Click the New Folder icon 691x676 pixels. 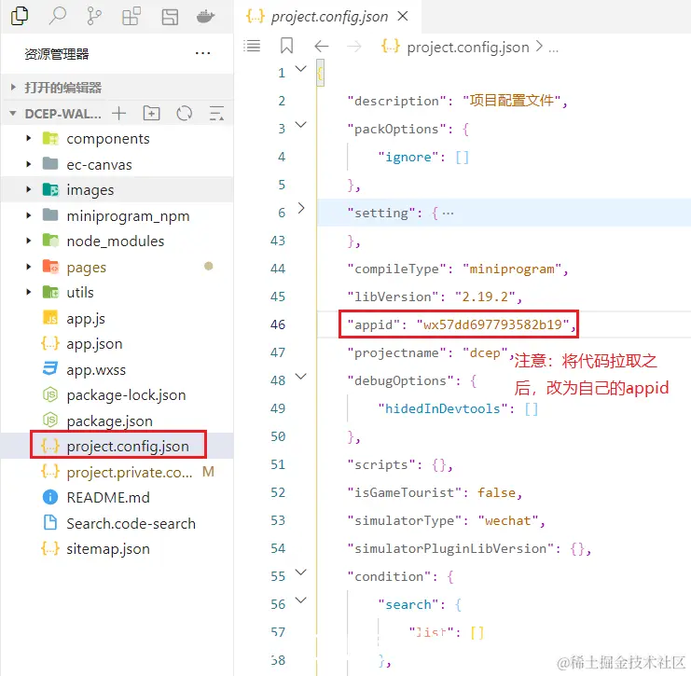tap(151, 113)
